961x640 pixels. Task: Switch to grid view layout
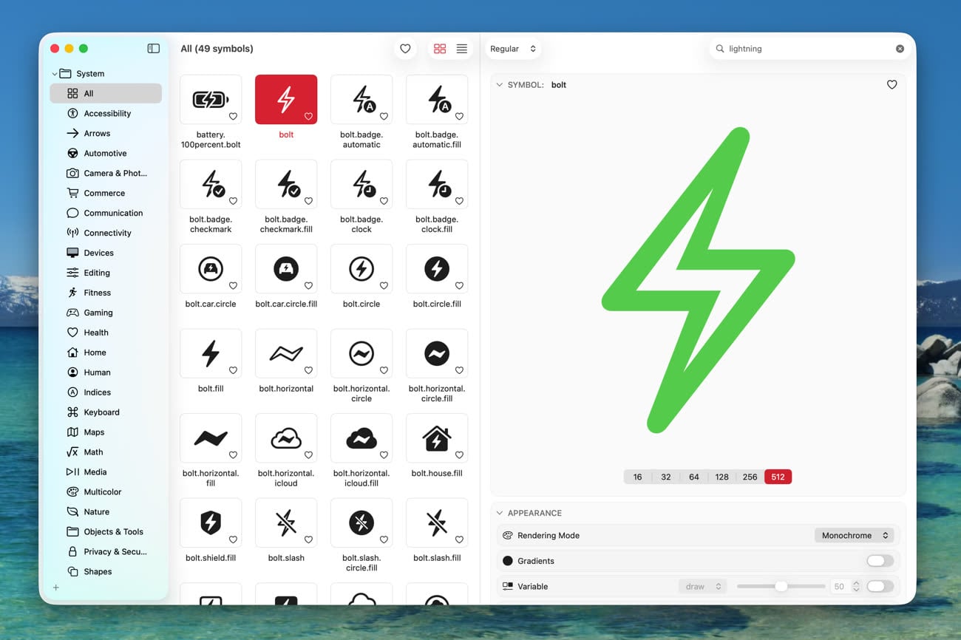tap(440, 48)
